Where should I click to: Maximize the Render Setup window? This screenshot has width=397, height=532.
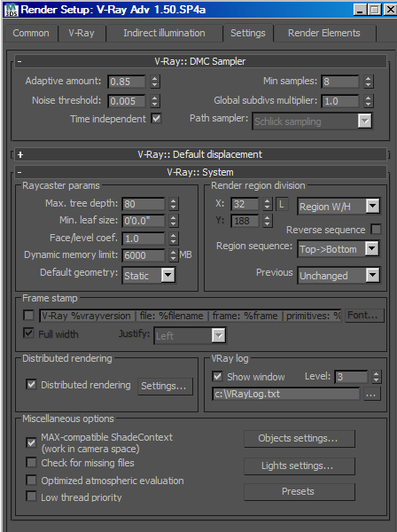(375, 10)
